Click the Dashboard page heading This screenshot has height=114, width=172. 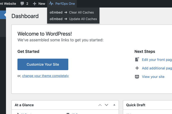[25, 16]
